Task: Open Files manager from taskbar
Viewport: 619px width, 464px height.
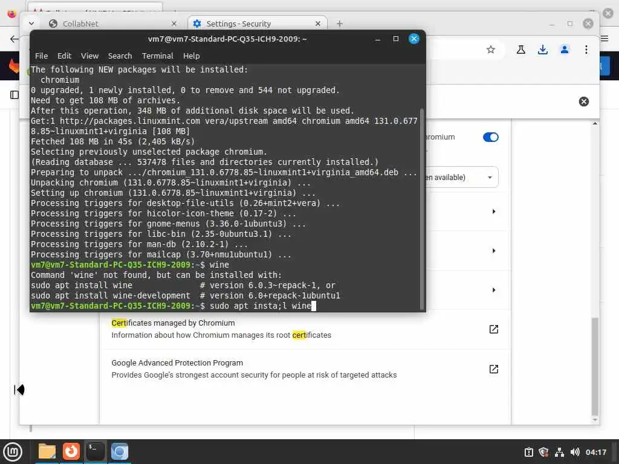Action: coord(47,452)
